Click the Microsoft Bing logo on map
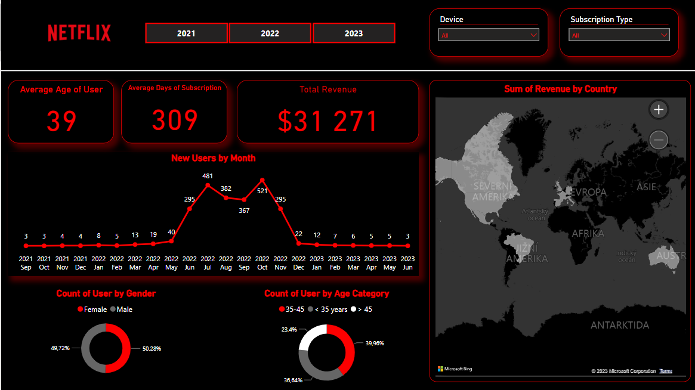695x390 pixels. click(x=455, y=369)
